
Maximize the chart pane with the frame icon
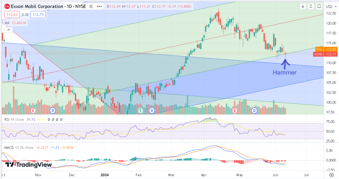[319, 7]
